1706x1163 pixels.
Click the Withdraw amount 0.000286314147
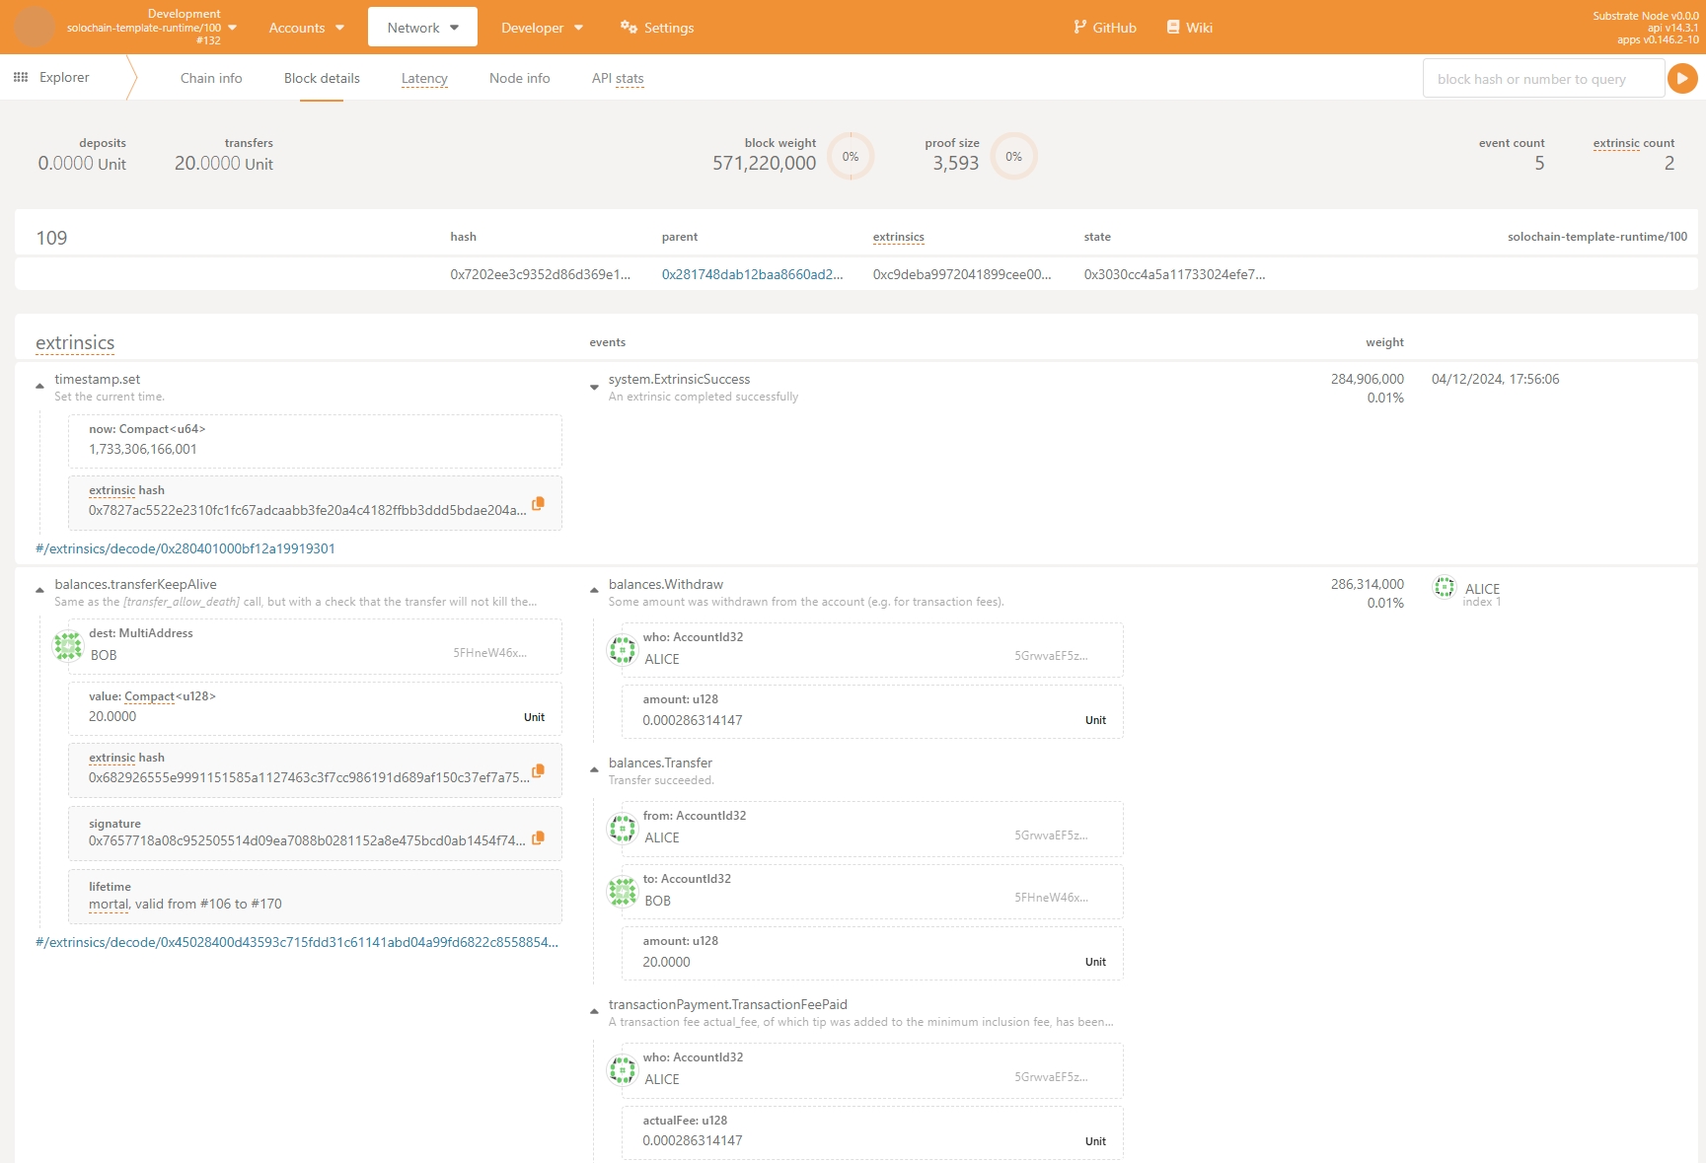pyautogui.click(x=693, y=720)
